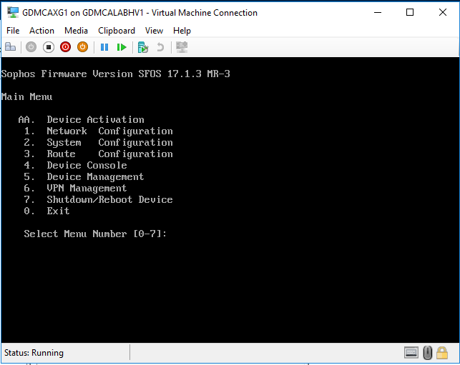
Task: Click the Sophos Firmware Version text line
Action: 116,74
